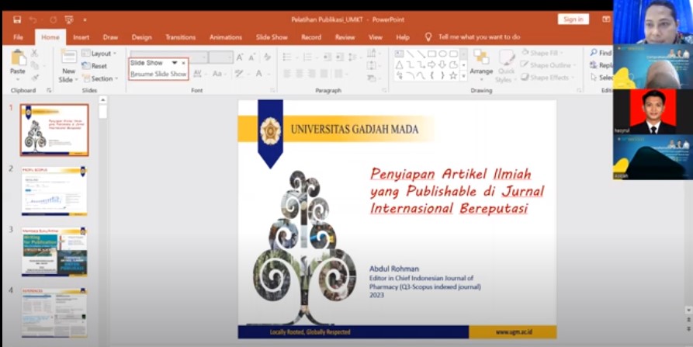Click the Increase Font Size icon
Screen dimensions: 693x347
point(240,57)
